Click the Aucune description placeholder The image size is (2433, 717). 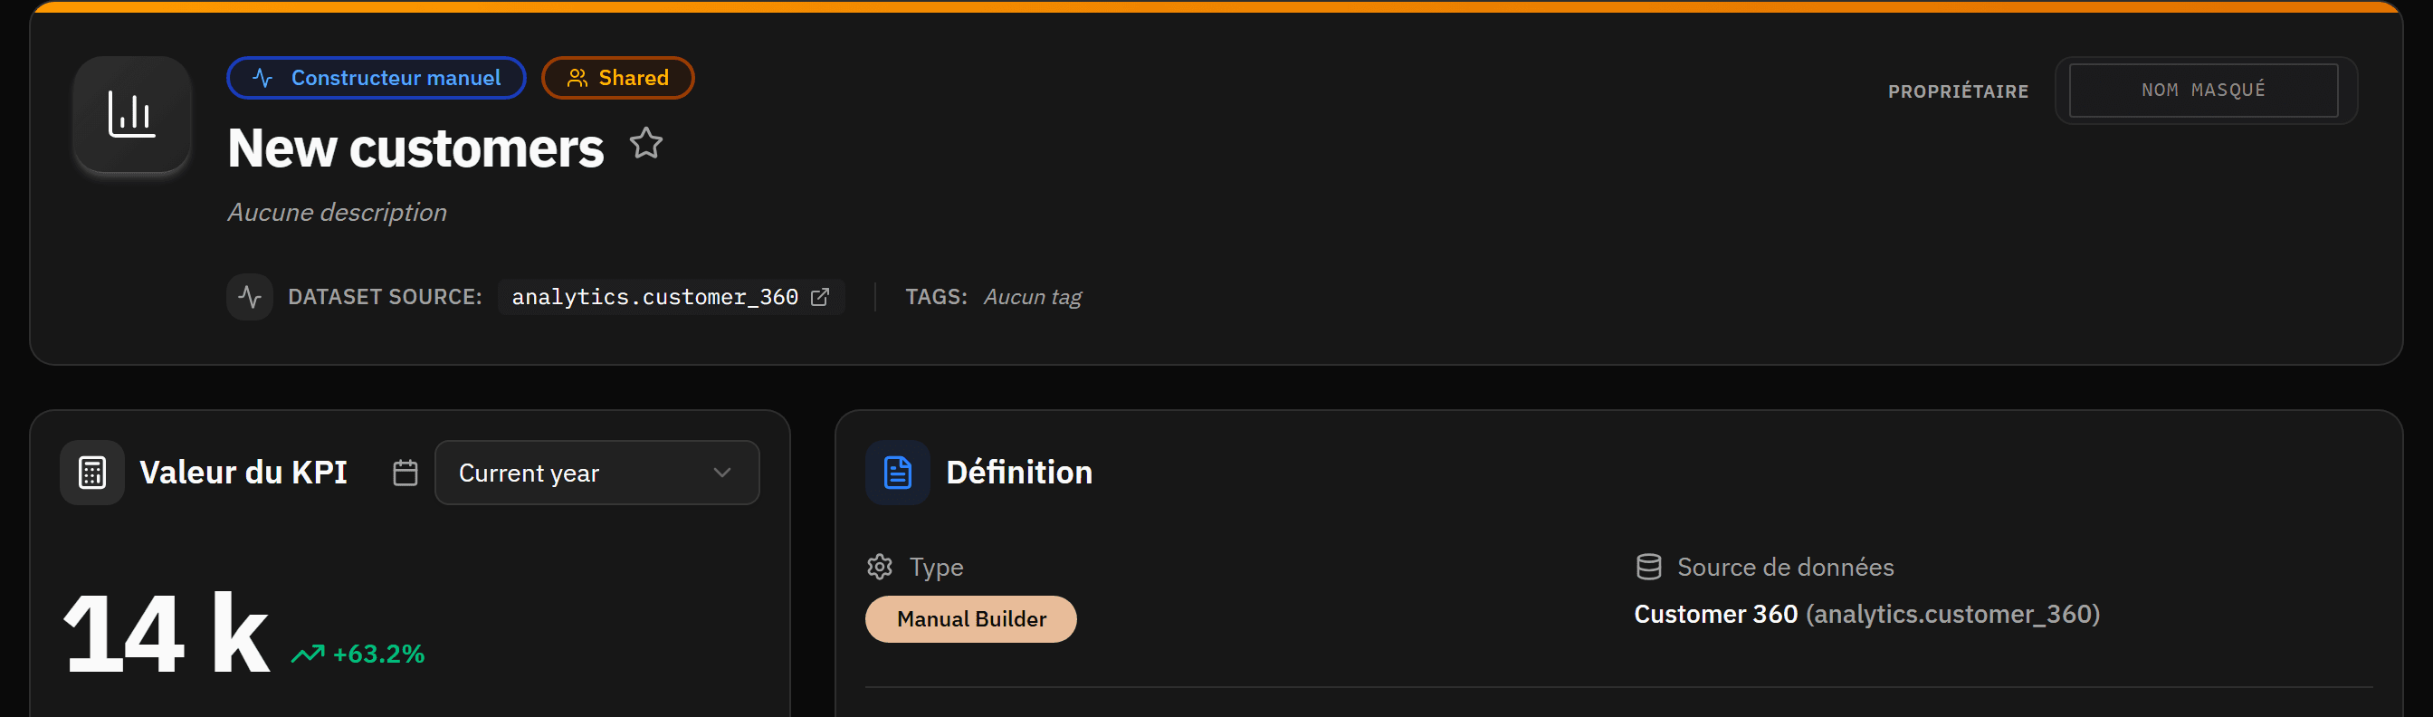[338, 212]
